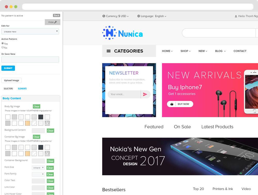The width and height of the screenshot is (258, 195).
Task: Clear the Background Content color
Action: [x=50, y=131]
